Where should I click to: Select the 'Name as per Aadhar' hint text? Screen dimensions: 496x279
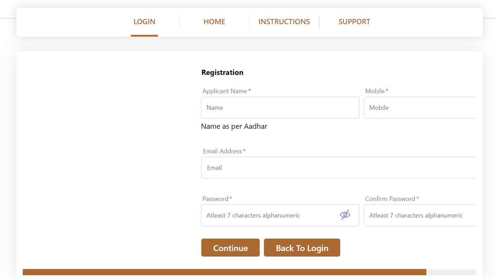click(x=234, y=126)
